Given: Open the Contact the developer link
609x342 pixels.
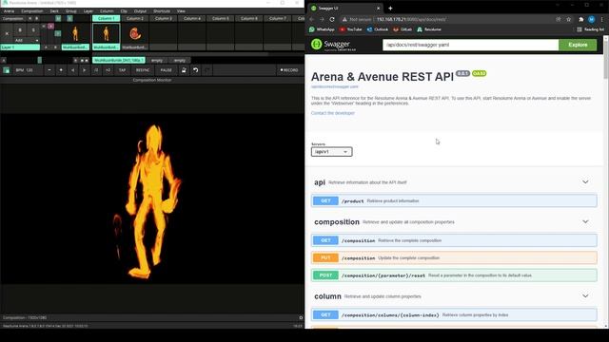Looking at the screenshot, I should point(333,113).
